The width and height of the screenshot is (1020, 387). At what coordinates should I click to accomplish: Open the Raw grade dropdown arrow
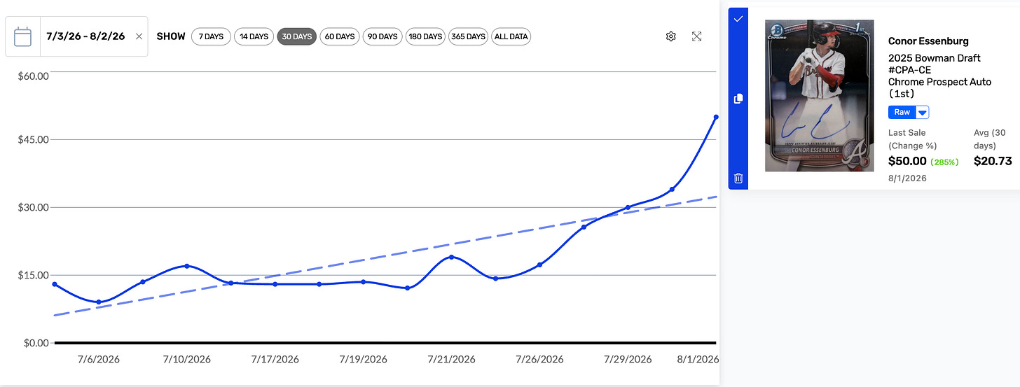point(923,112)
